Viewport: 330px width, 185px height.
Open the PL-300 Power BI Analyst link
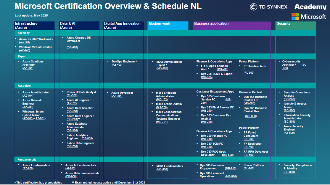[72, 95]
